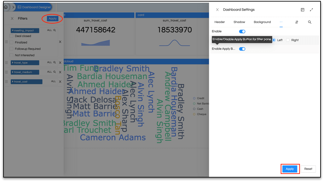Expand the travel_type filter
The height and width of the screenshot is (181, 324).
[25, 63]
